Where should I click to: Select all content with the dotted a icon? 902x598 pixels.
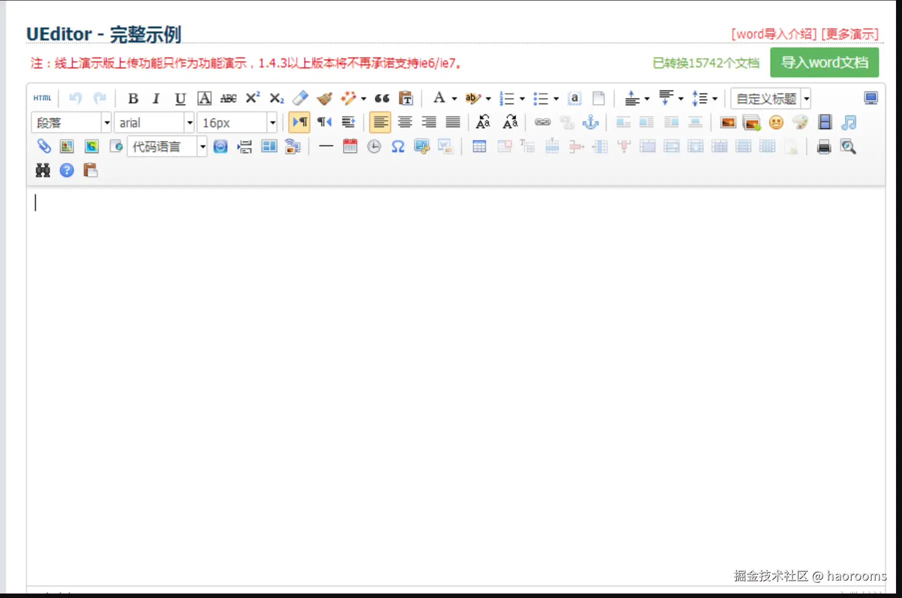(x=575, y=98)
